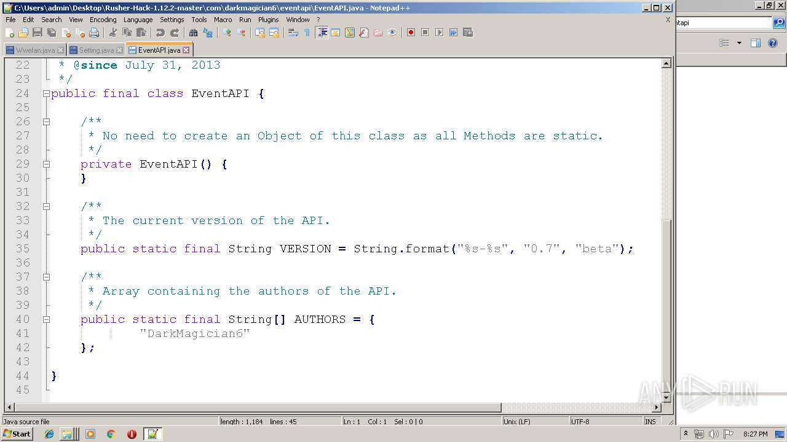Start macro recording with the red record icon
This screenshot has width=787, height=442.
[x=411, y=33]
